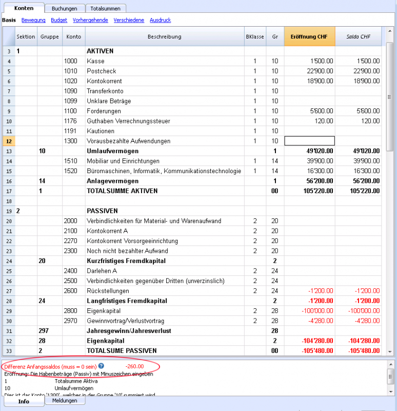Click info panel scroll down arrow
This screenshot has width=397, height=411.
point(390,392)
